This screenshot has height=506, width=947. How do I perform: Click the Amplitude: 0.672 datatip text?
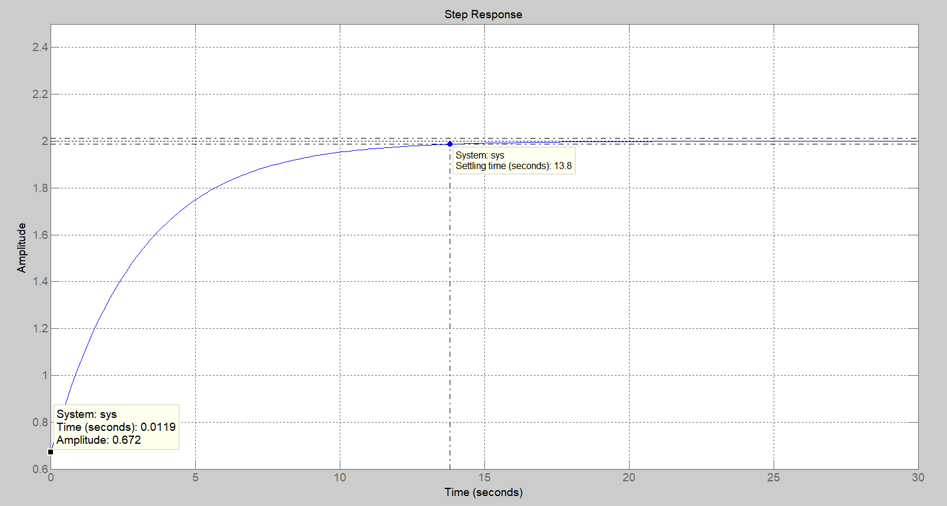(99, 440)
